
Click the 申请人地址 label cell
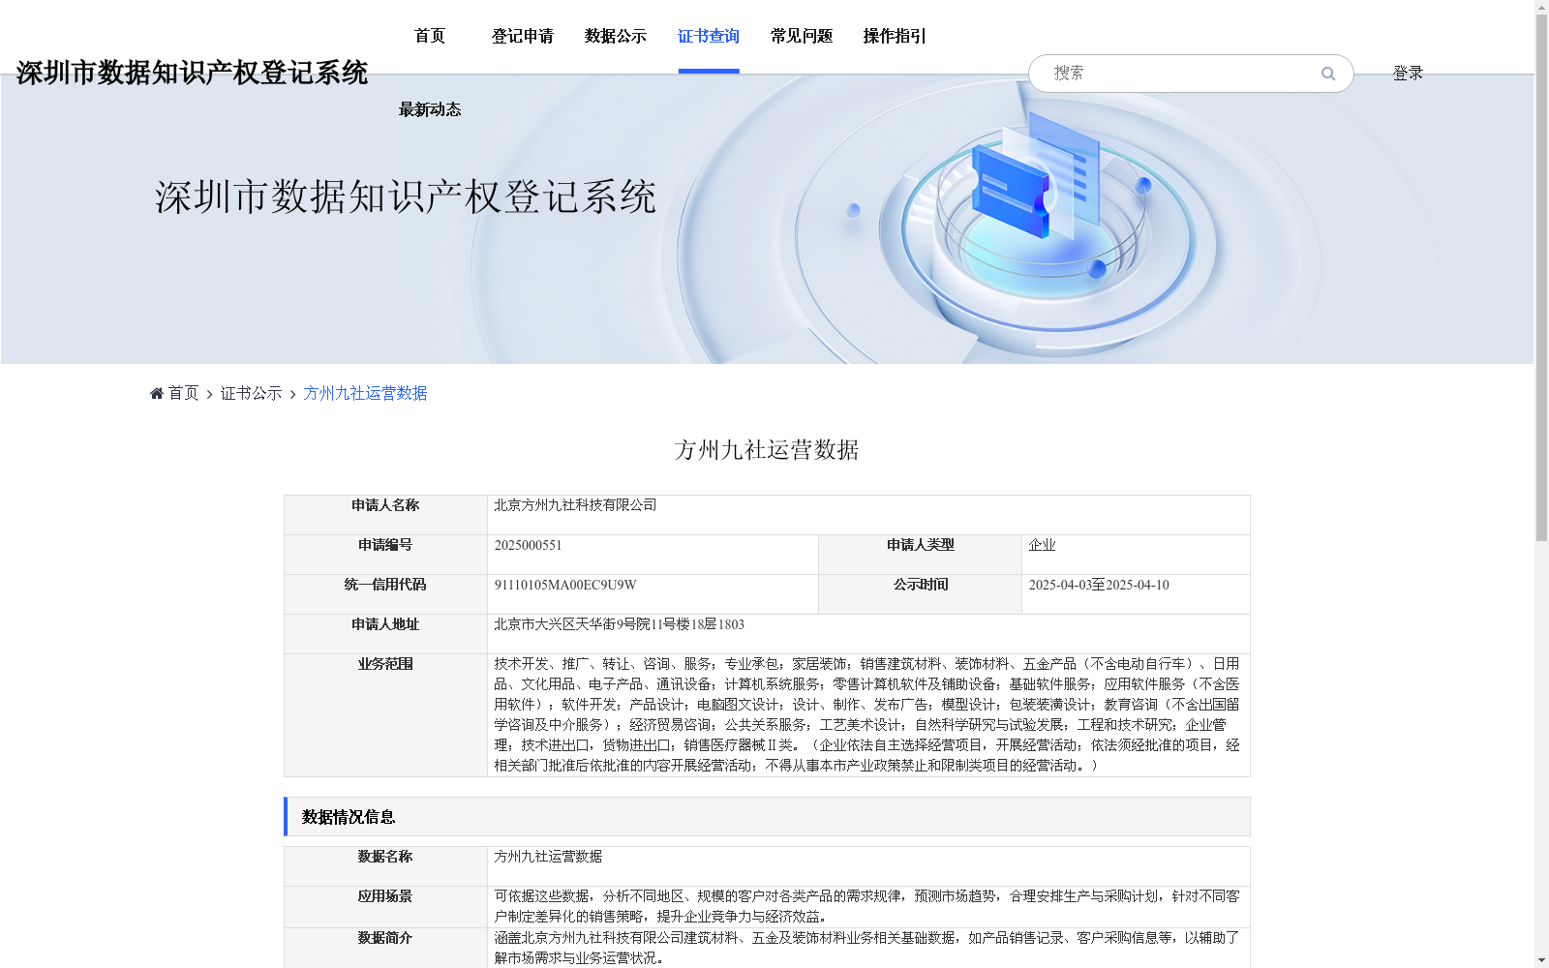click(x=385, y=634)
